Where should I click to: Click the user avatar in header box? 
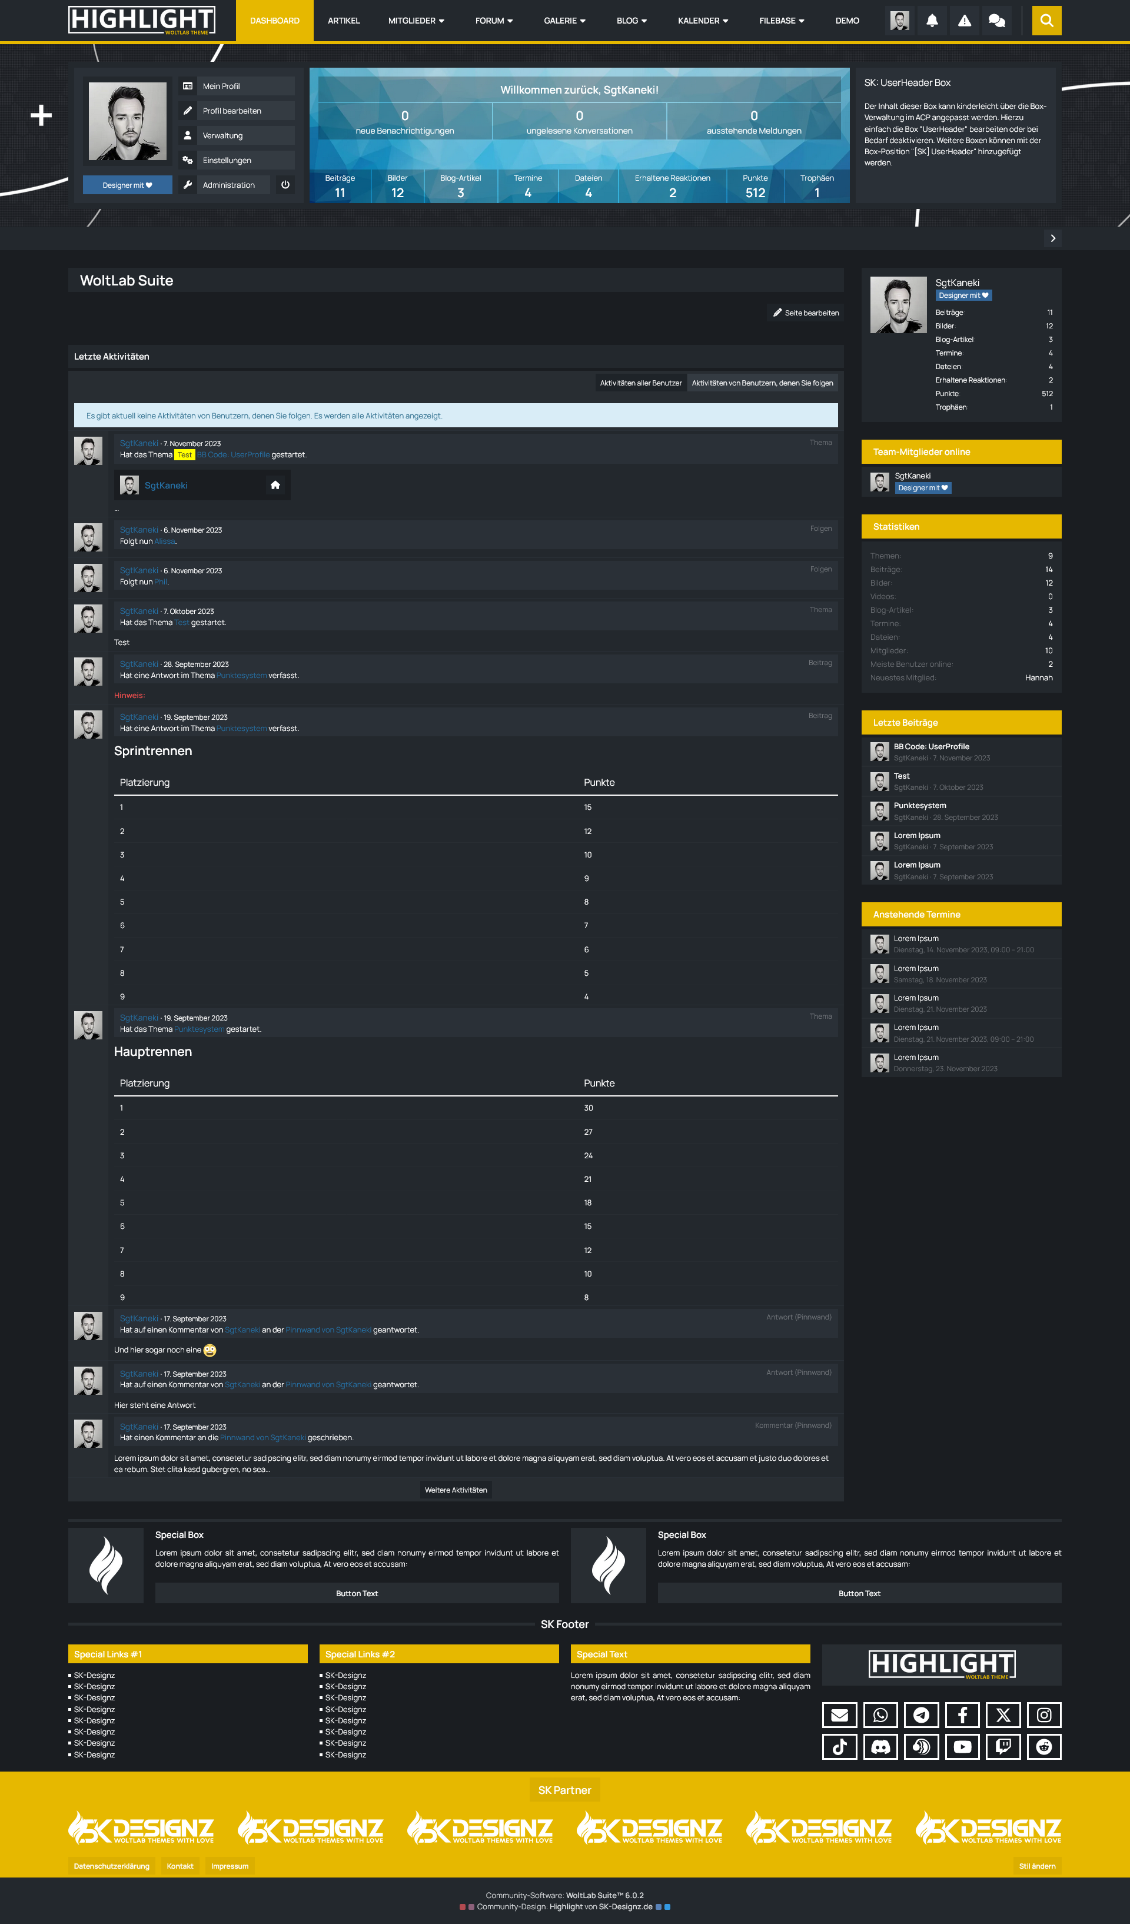coord(128,121)
